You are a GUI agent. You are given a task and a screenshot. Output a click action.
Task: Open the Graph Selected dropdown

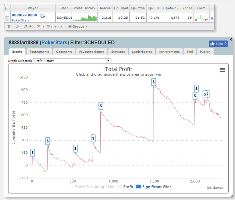[72, 61]
